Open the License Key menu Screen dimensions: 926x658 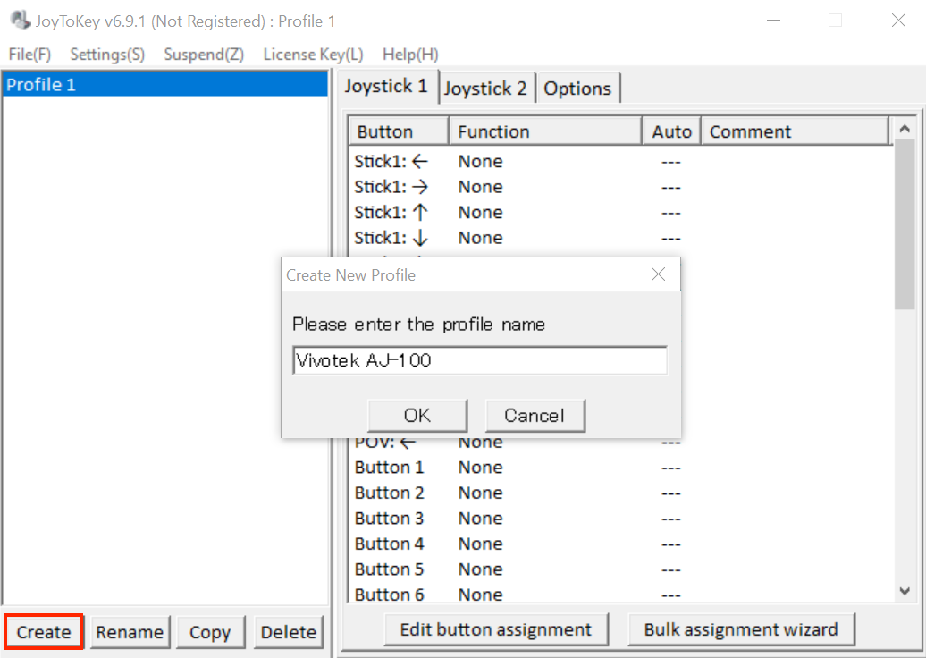pyautogui.click(x=313, y=55)
